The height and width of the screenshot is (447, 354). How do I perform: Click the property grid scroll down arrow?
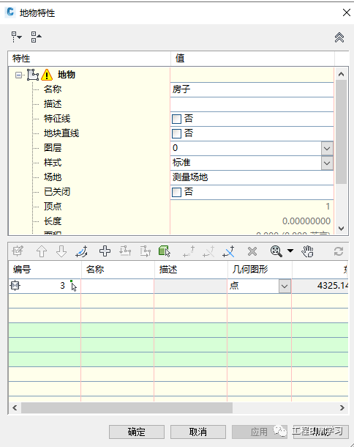click(341, 229)
